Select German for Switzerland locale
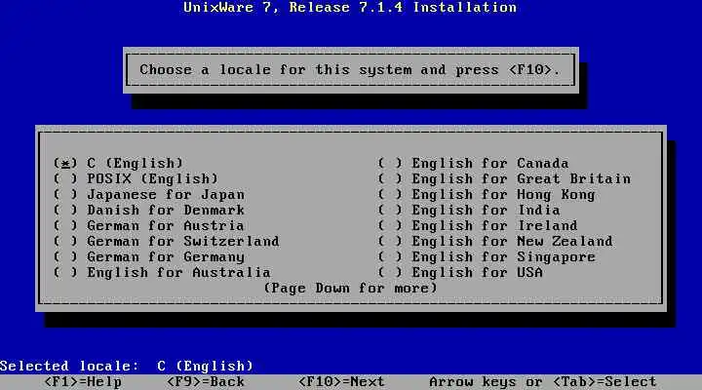The width and height of the screenshot is (702, 390). tap(166, 242)
